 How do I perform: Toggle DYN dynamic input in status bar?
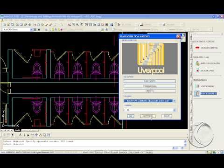137,152
